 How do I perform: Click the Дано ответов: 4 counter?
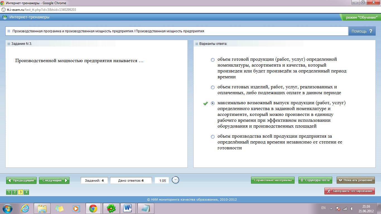pos(131,181)
